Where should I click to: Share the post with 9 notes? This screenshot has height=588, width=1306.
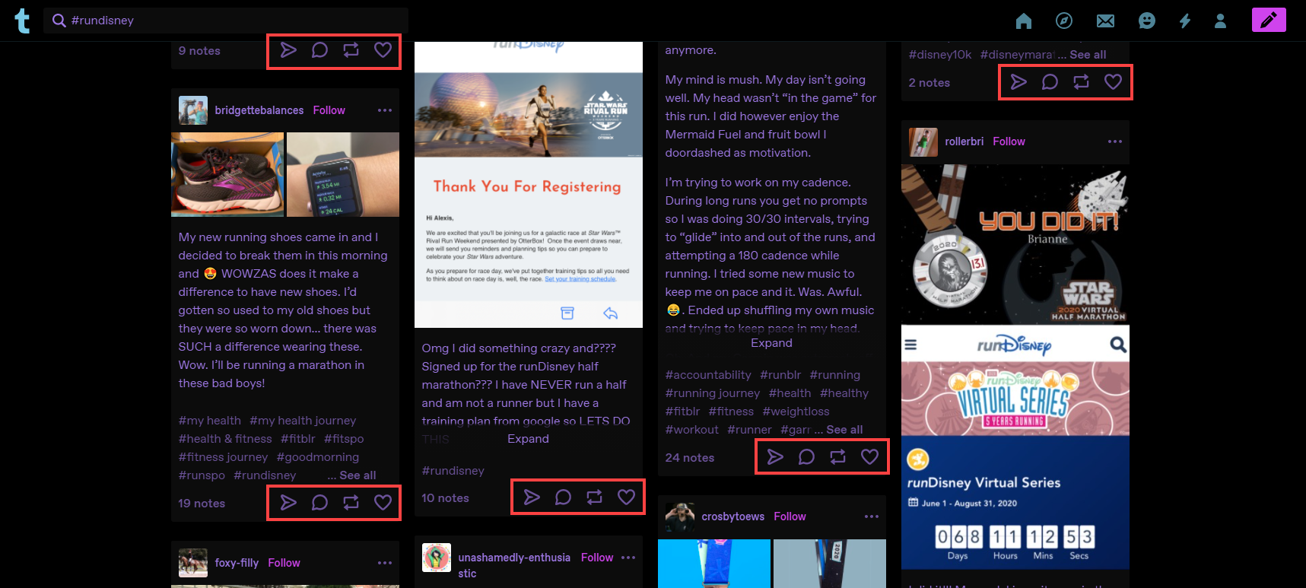click(x=288, y=50)
